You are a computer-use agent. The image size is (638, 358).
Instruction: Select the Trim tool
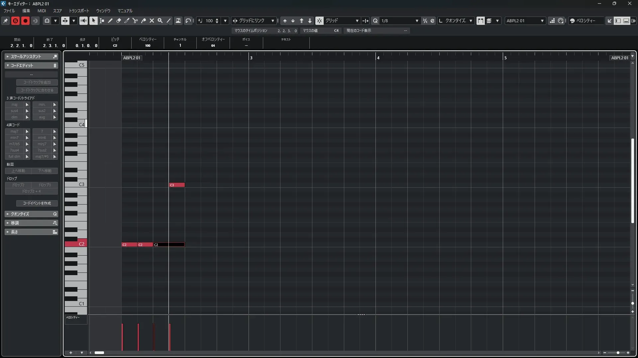click(127, 21)
